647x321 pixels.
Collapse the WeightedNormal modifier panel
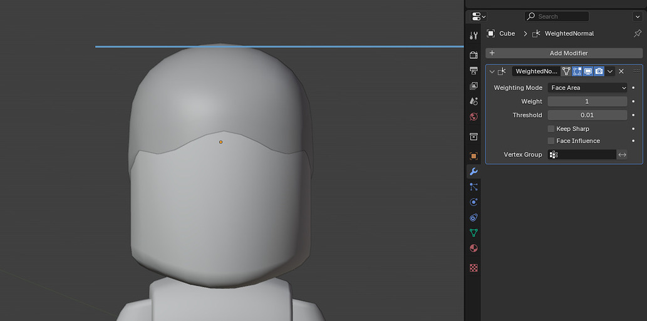[x=492, y=72]
